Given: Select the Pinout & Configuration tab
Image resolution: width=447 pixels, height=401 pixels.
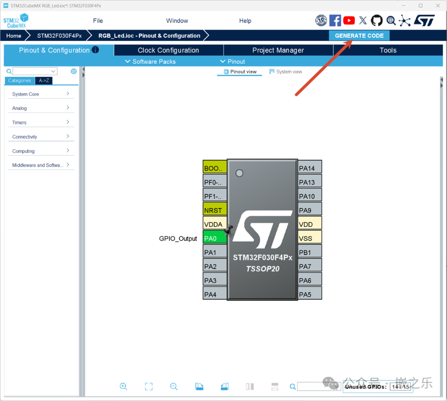Looking at the screenshot, I should (59, 50).
